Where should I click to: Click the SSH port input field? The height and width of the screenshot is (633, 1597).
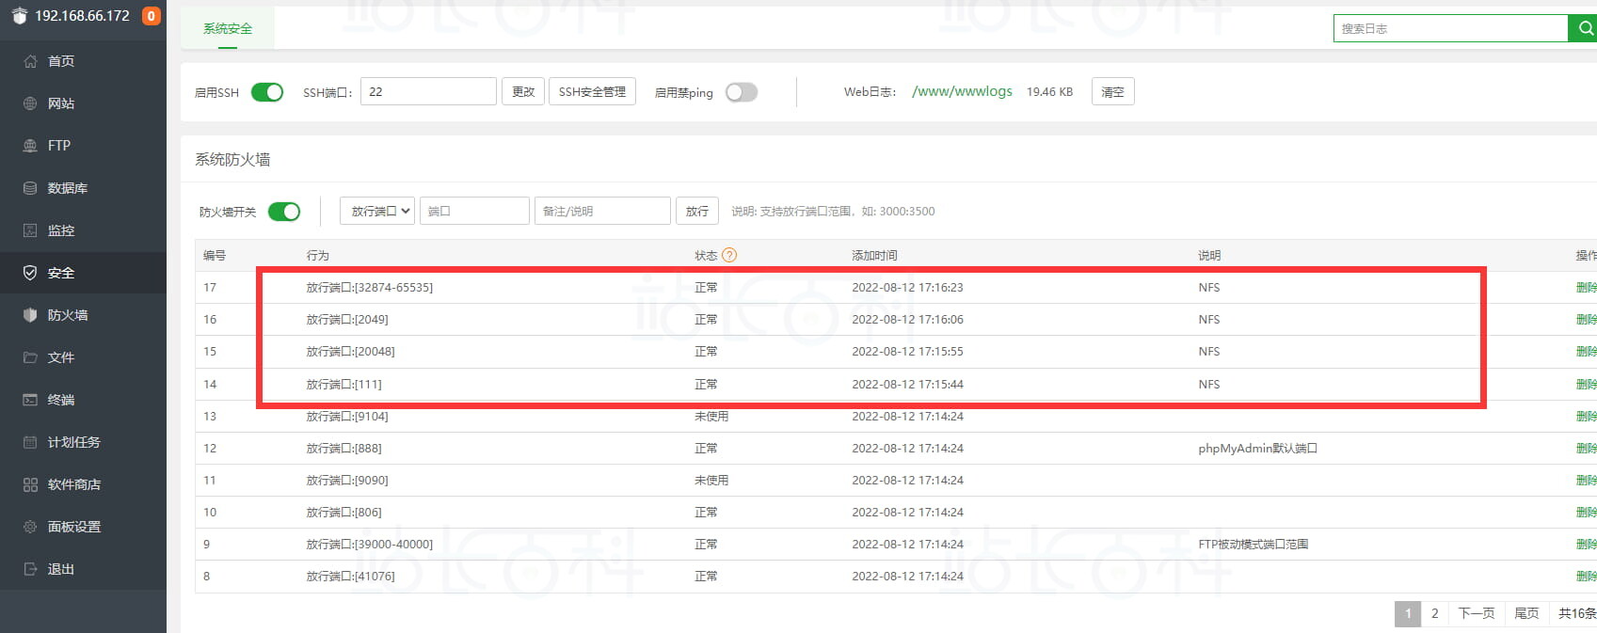point(428,92)
